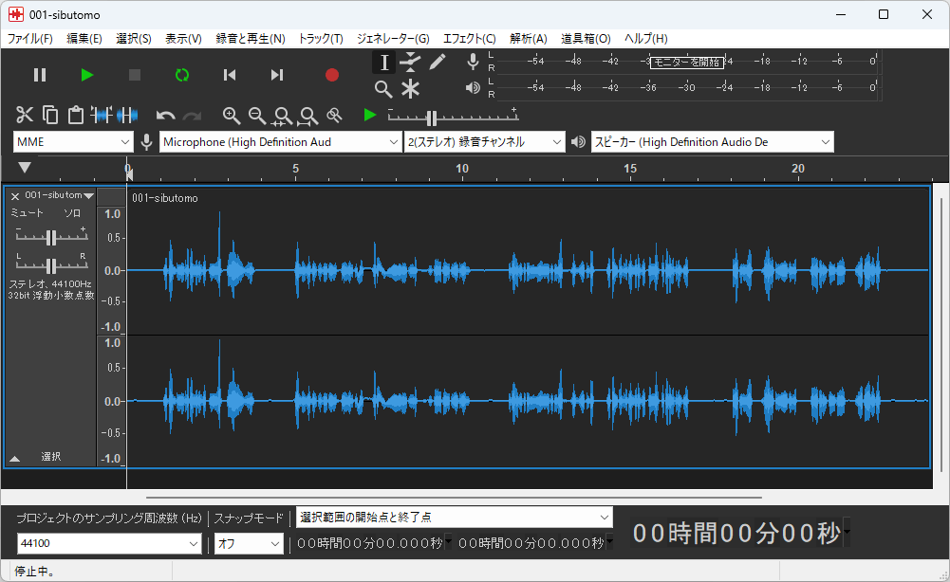
Task: Open the トラック(T) menu
Action: (321, 39)
